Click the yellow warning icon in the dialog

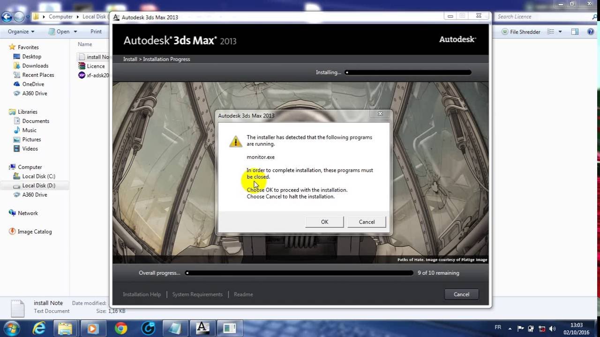(x=236, y=141)
